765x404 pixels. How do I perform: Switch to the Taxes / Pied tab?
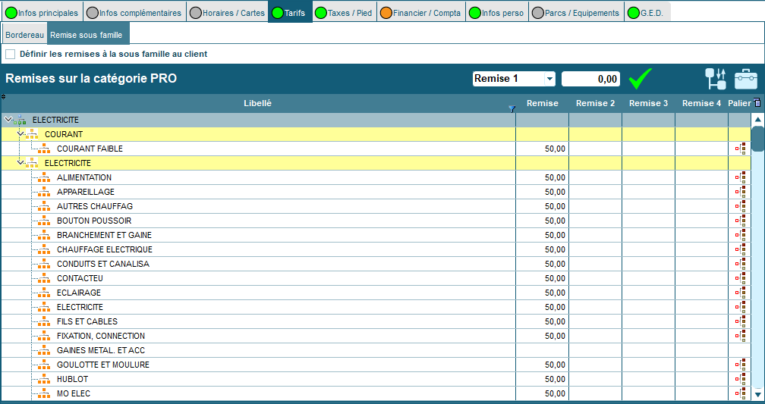pos(342,13)
